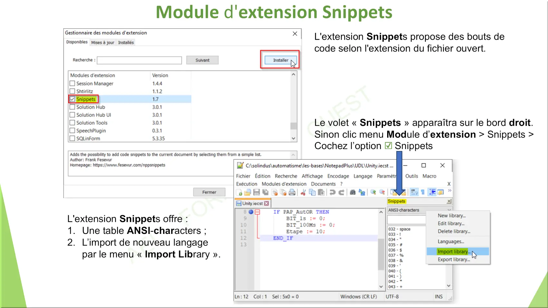548x308 pixels.
Task: Select the Unity.iecst document tab
Action: 252,204
